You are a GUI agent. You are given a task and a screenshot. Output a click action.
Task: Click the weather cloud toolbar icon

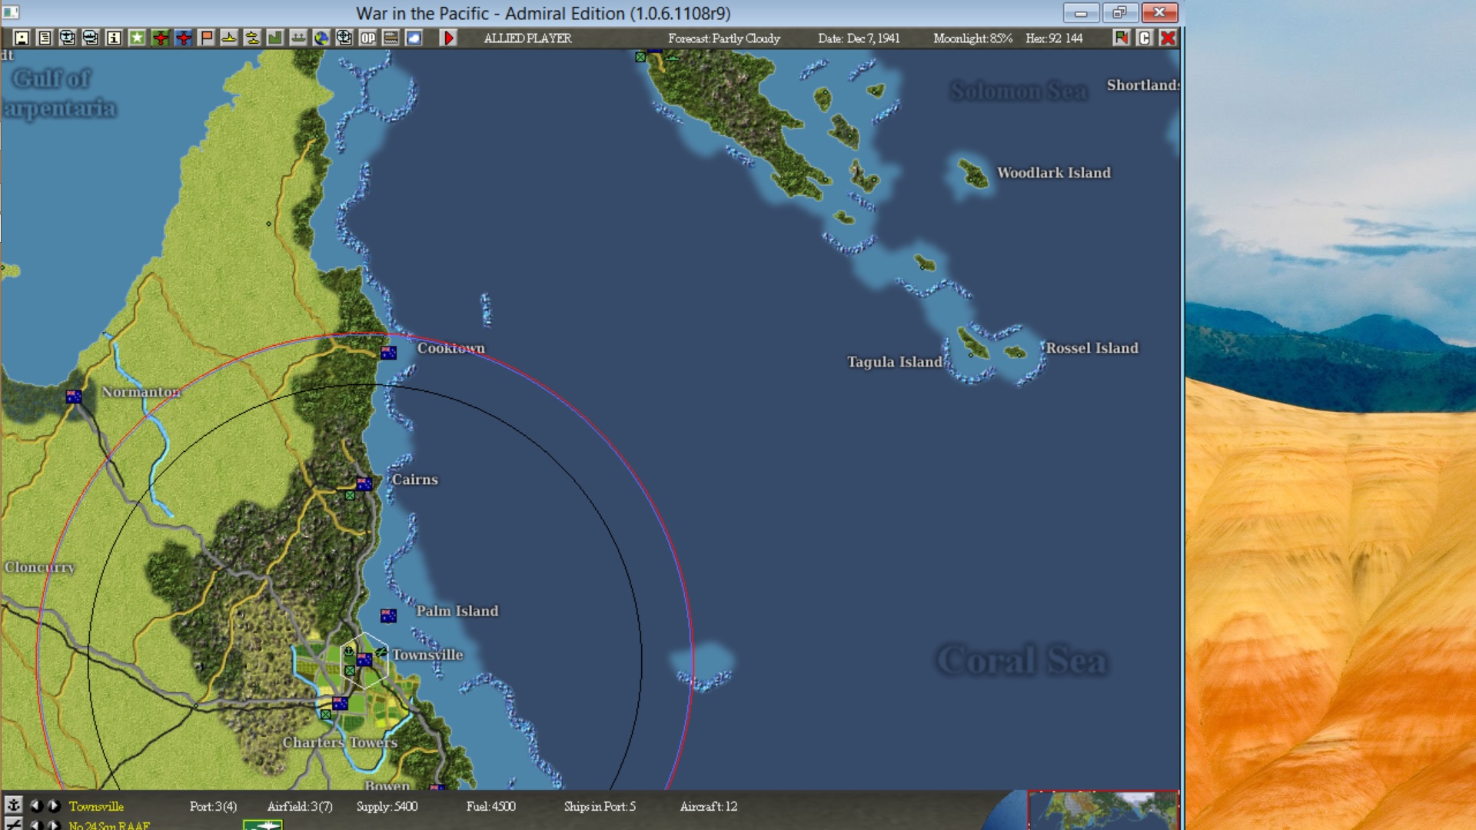(414, 38)
